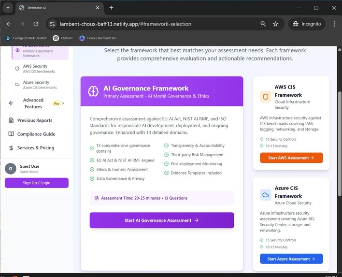Click the Start AI Governance Assessment button

coord(162,220)
